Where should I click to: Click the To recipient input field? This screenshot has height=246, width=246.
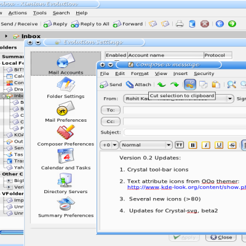click(x=184, y=110)
